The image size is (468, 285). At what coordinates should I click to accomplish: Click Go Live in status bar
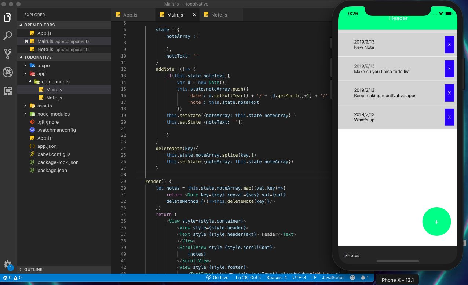(x=217, y=278)
